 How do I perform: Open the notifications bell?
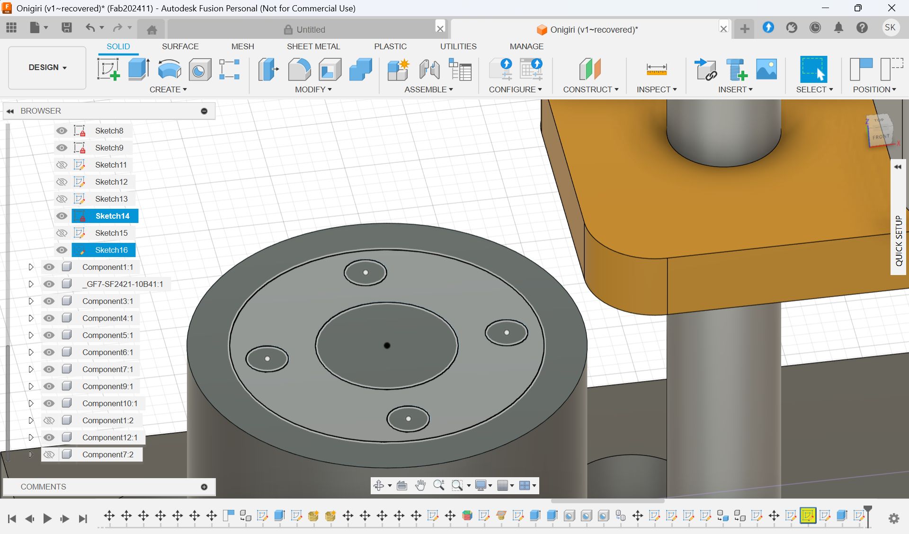coord(838,27)
